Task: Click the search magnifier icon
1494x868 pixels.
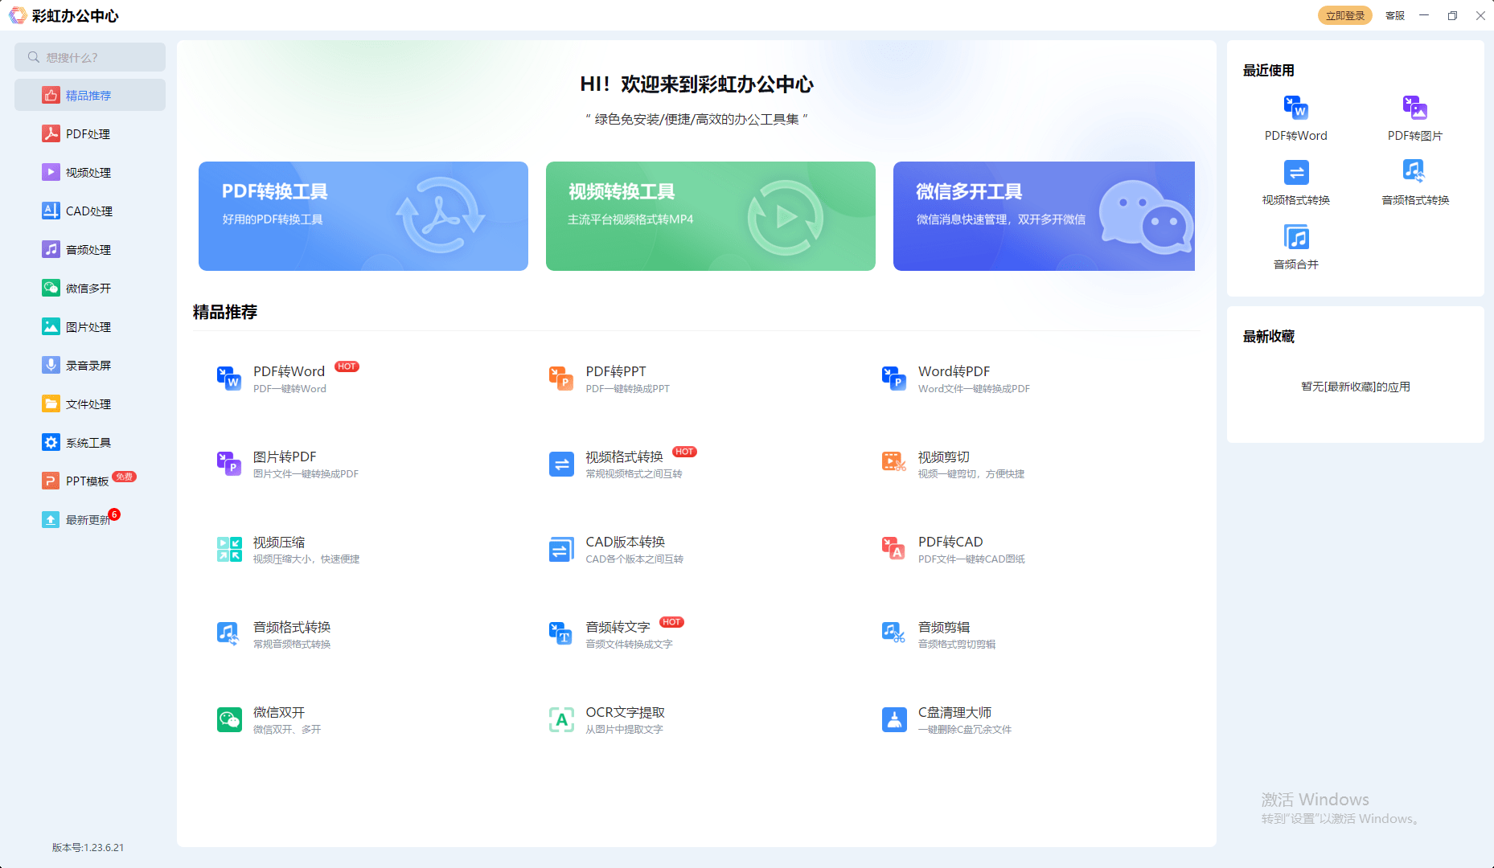Action: coord(34,57)
